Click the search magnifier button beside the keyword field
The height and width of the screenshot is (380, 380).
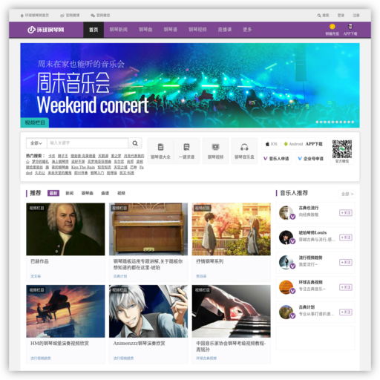[135, 143]
